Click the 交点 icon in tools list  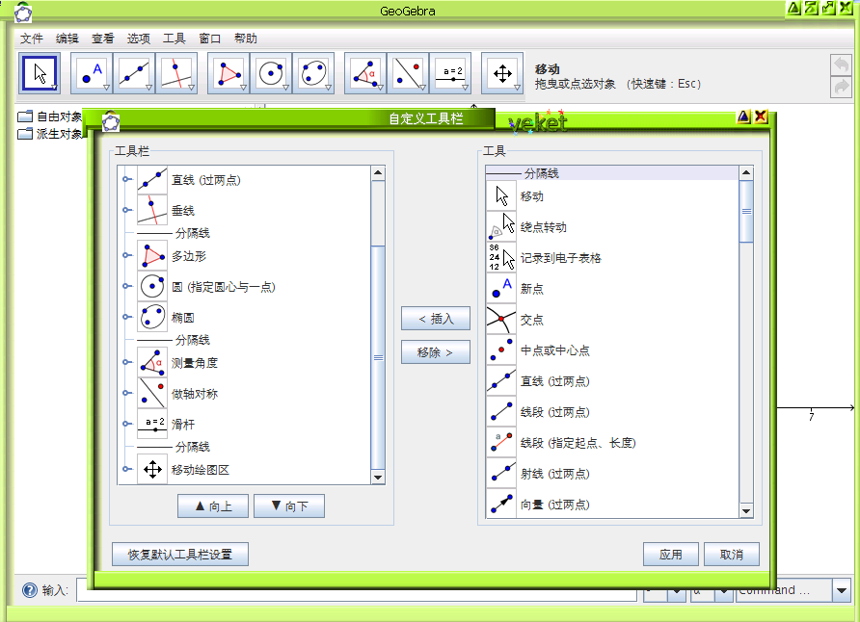[501, 320]
